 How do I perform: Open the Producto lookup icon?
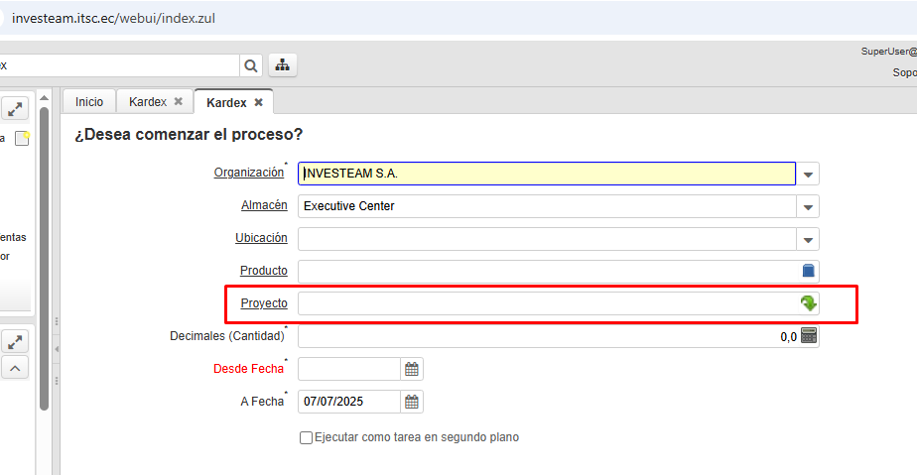808,271
